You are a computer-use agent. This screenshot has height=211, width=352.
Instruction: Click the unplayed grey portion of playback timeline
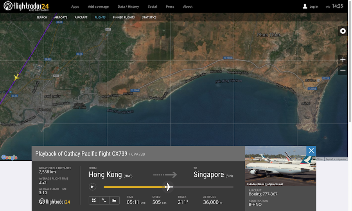[x=203, y=187]
